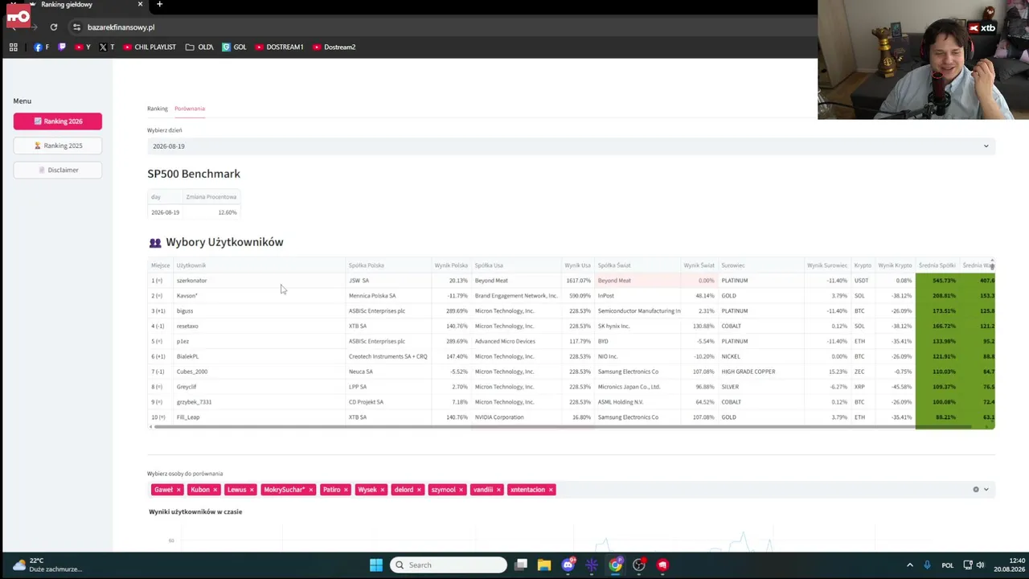Close the Ranking giełdowy tab
The image size is (1029, 579).
pos(140,5)
